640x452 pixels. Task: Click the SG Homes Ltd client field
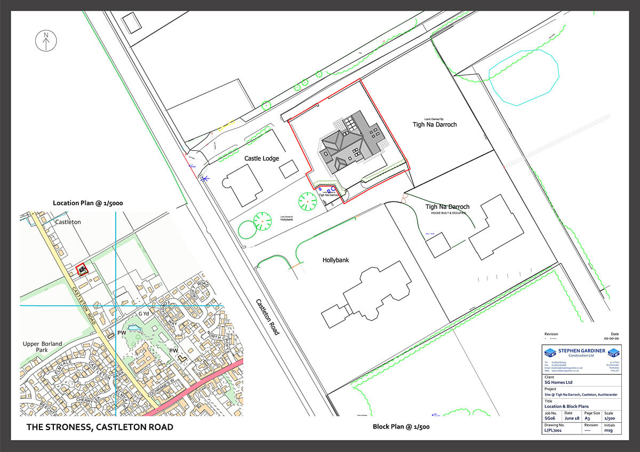(558, 382)
